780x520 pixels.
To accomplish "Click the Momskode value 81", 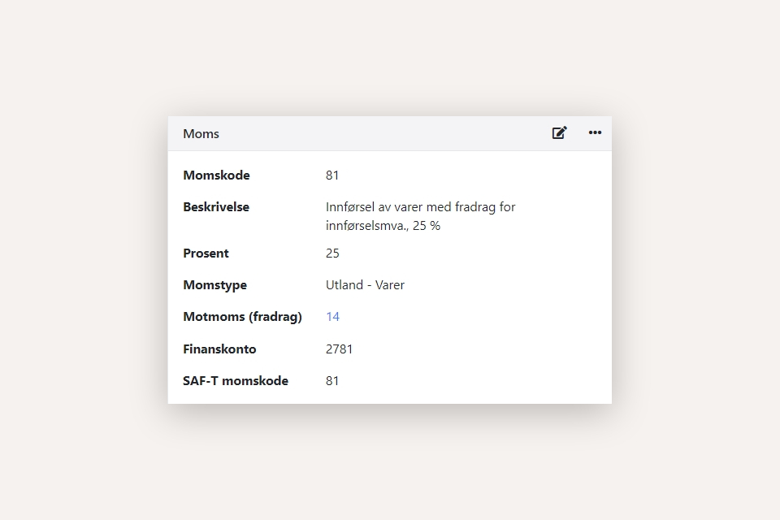I will 332,175.
